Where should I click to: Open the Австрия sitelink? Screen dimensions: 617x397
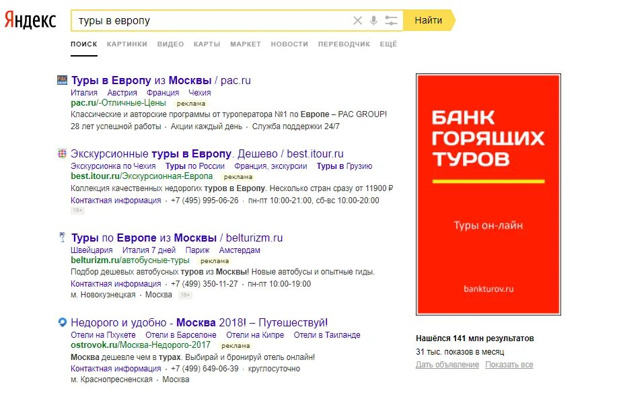pyautogui.click(x=122, y=93)
